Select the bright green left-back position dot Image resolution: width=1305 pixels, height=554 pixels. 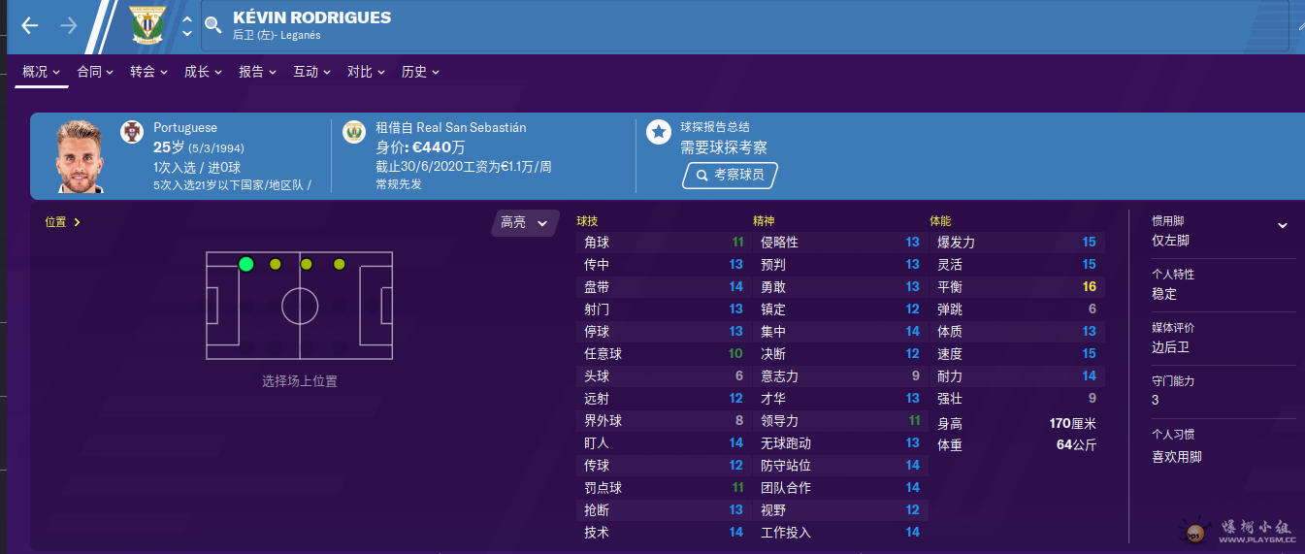pos(245,264)
